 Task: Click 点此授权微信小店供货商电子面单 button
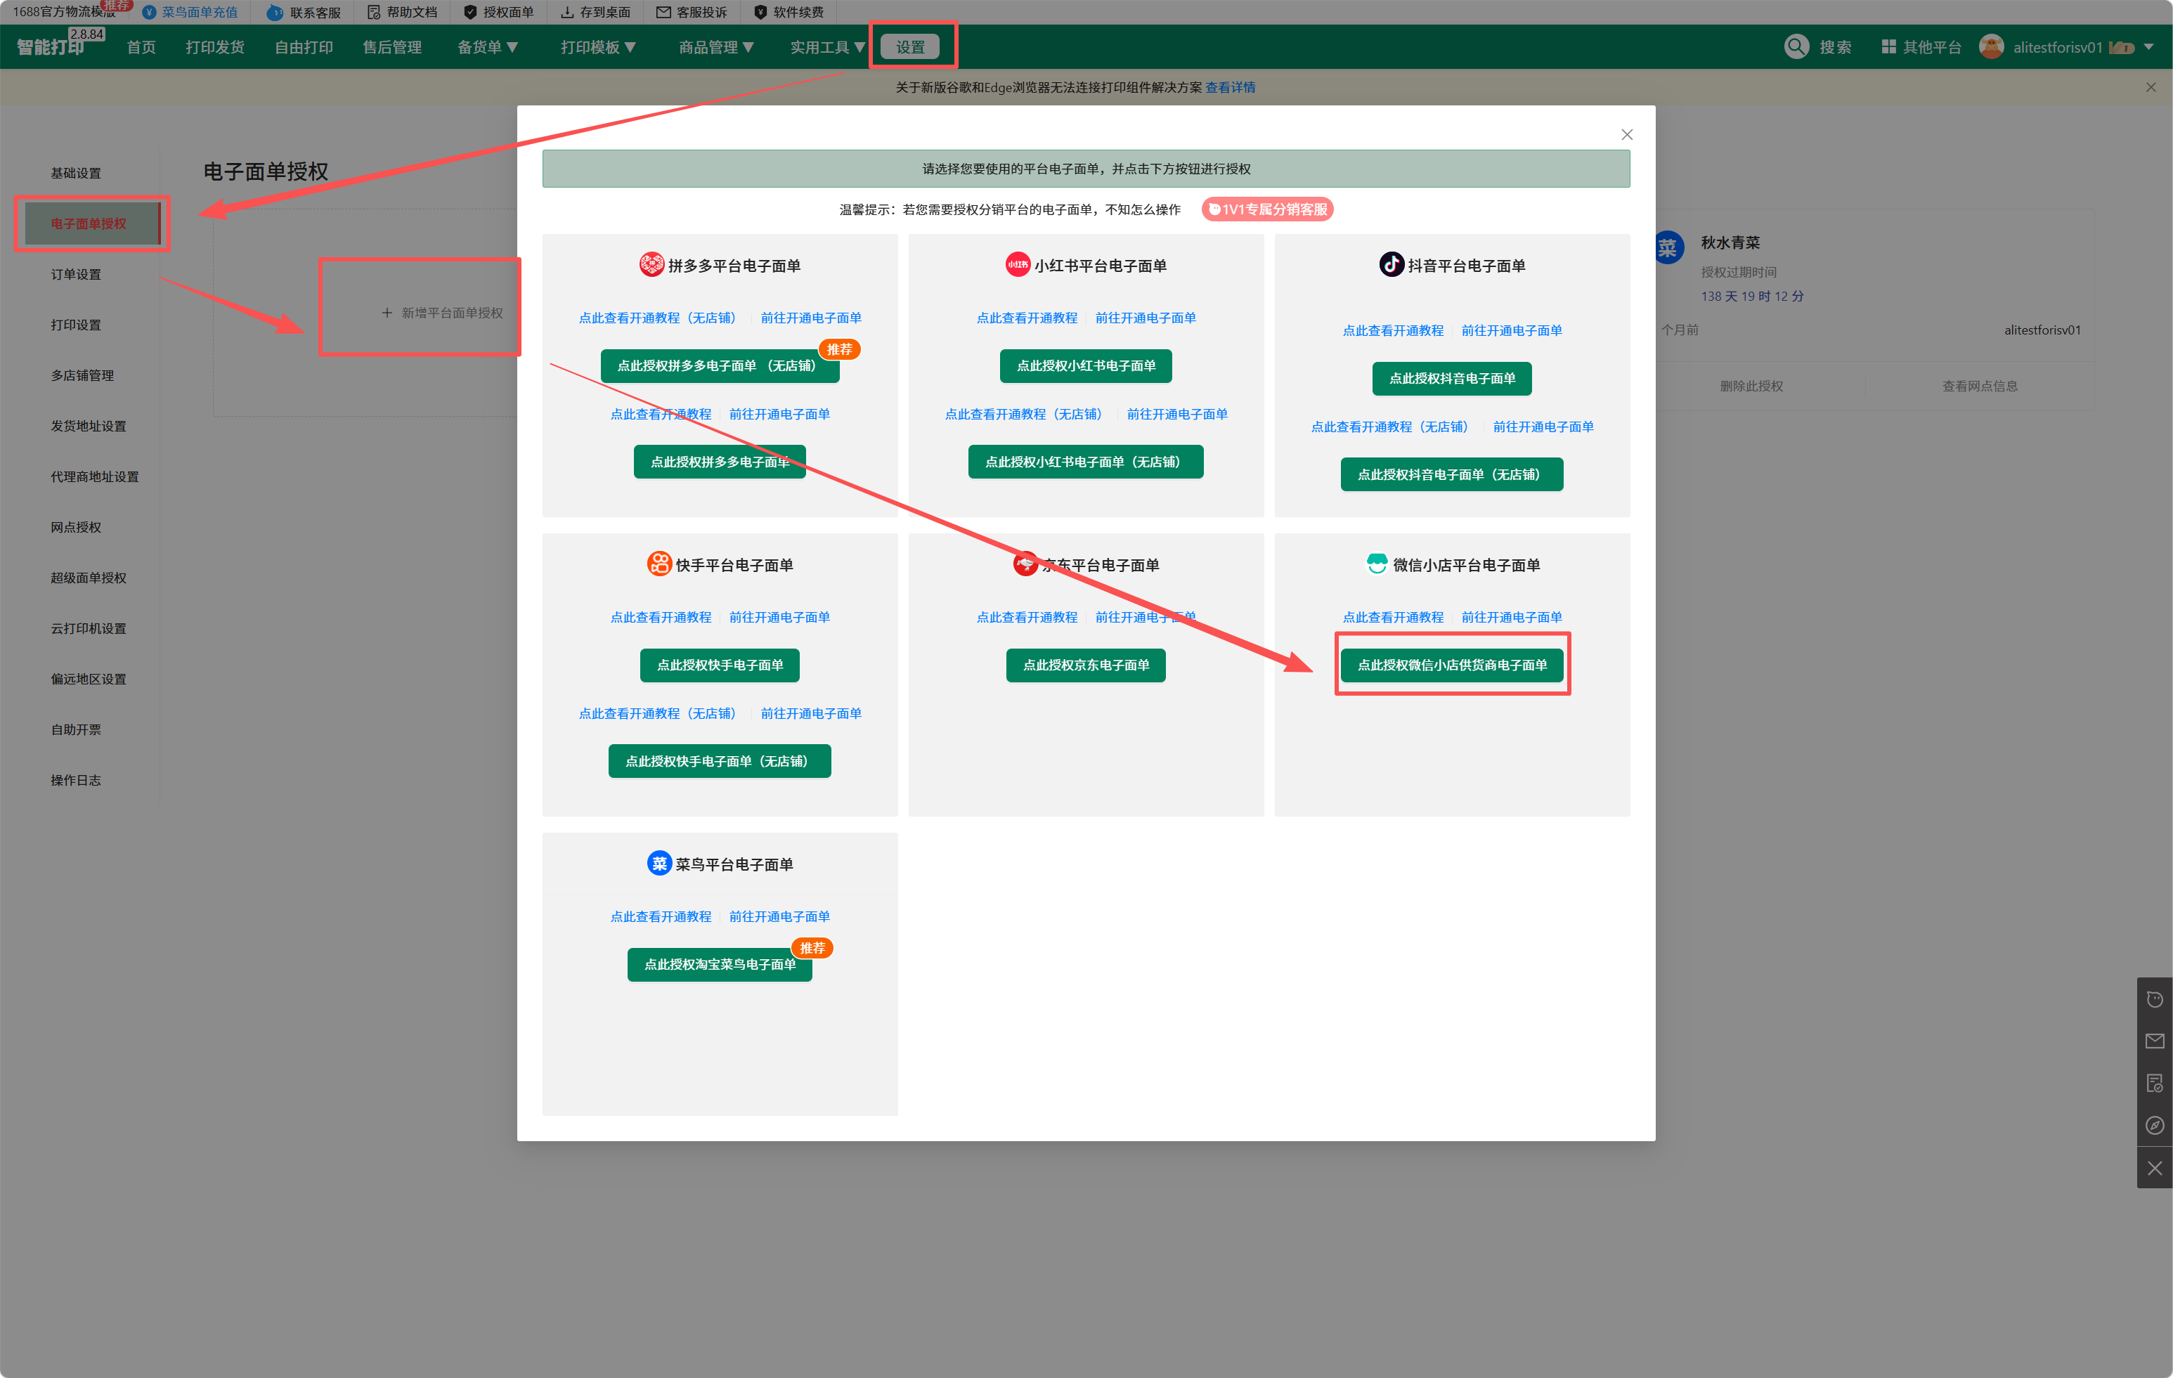coord(1451,665)
